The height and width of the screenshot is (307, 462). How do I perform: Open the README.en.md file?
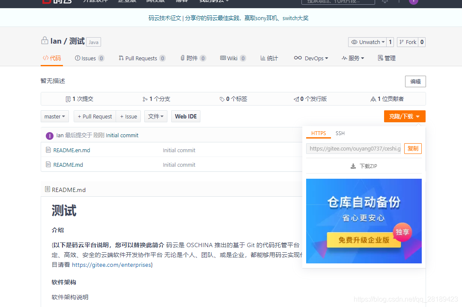(72, 150)
